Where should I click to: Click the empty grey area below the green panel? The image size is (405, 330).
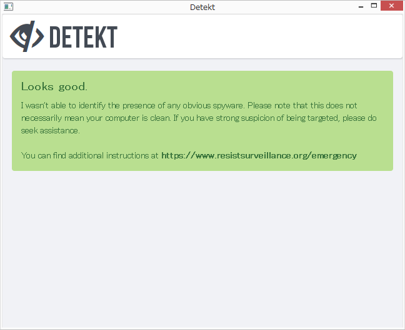point(202,250)
